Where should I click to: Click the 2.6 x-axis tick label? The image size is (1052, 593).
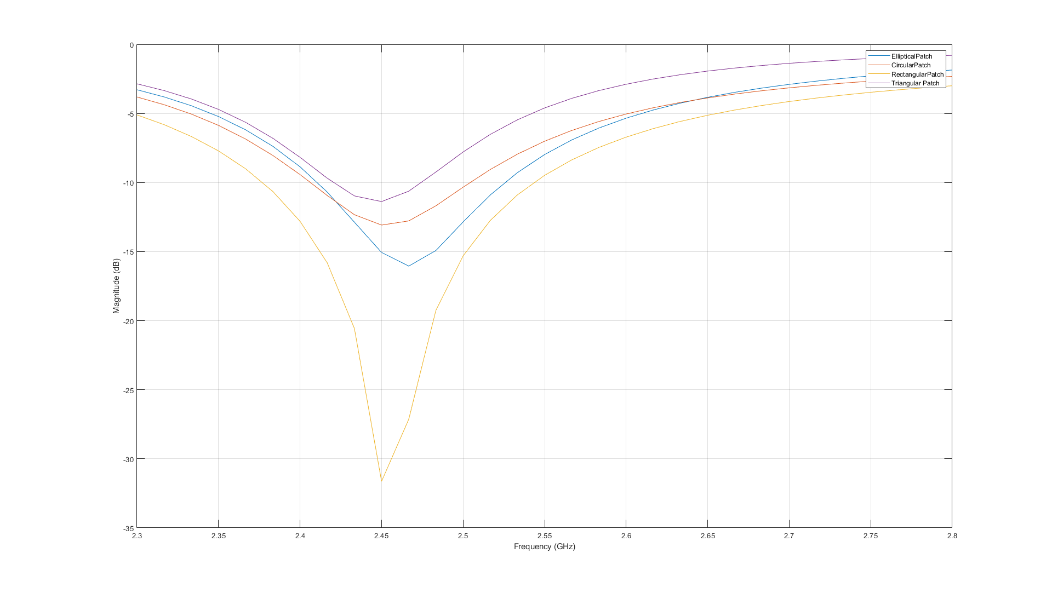(626, 536)
